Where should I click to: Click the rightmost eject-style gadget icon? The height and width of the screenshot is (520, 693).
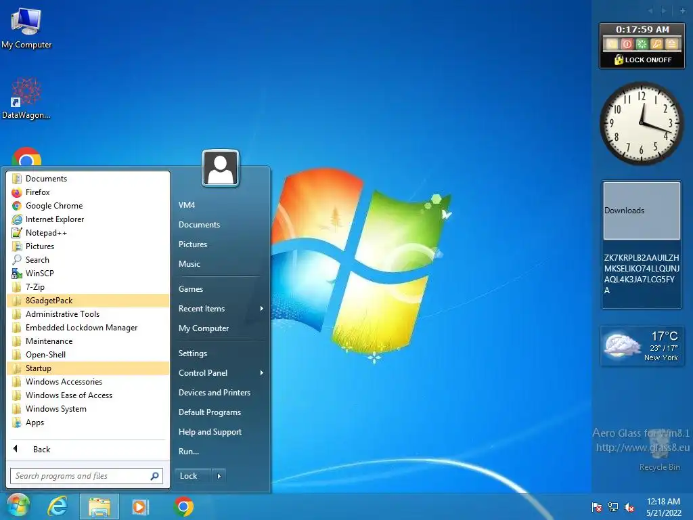click(x=671, y=44)
